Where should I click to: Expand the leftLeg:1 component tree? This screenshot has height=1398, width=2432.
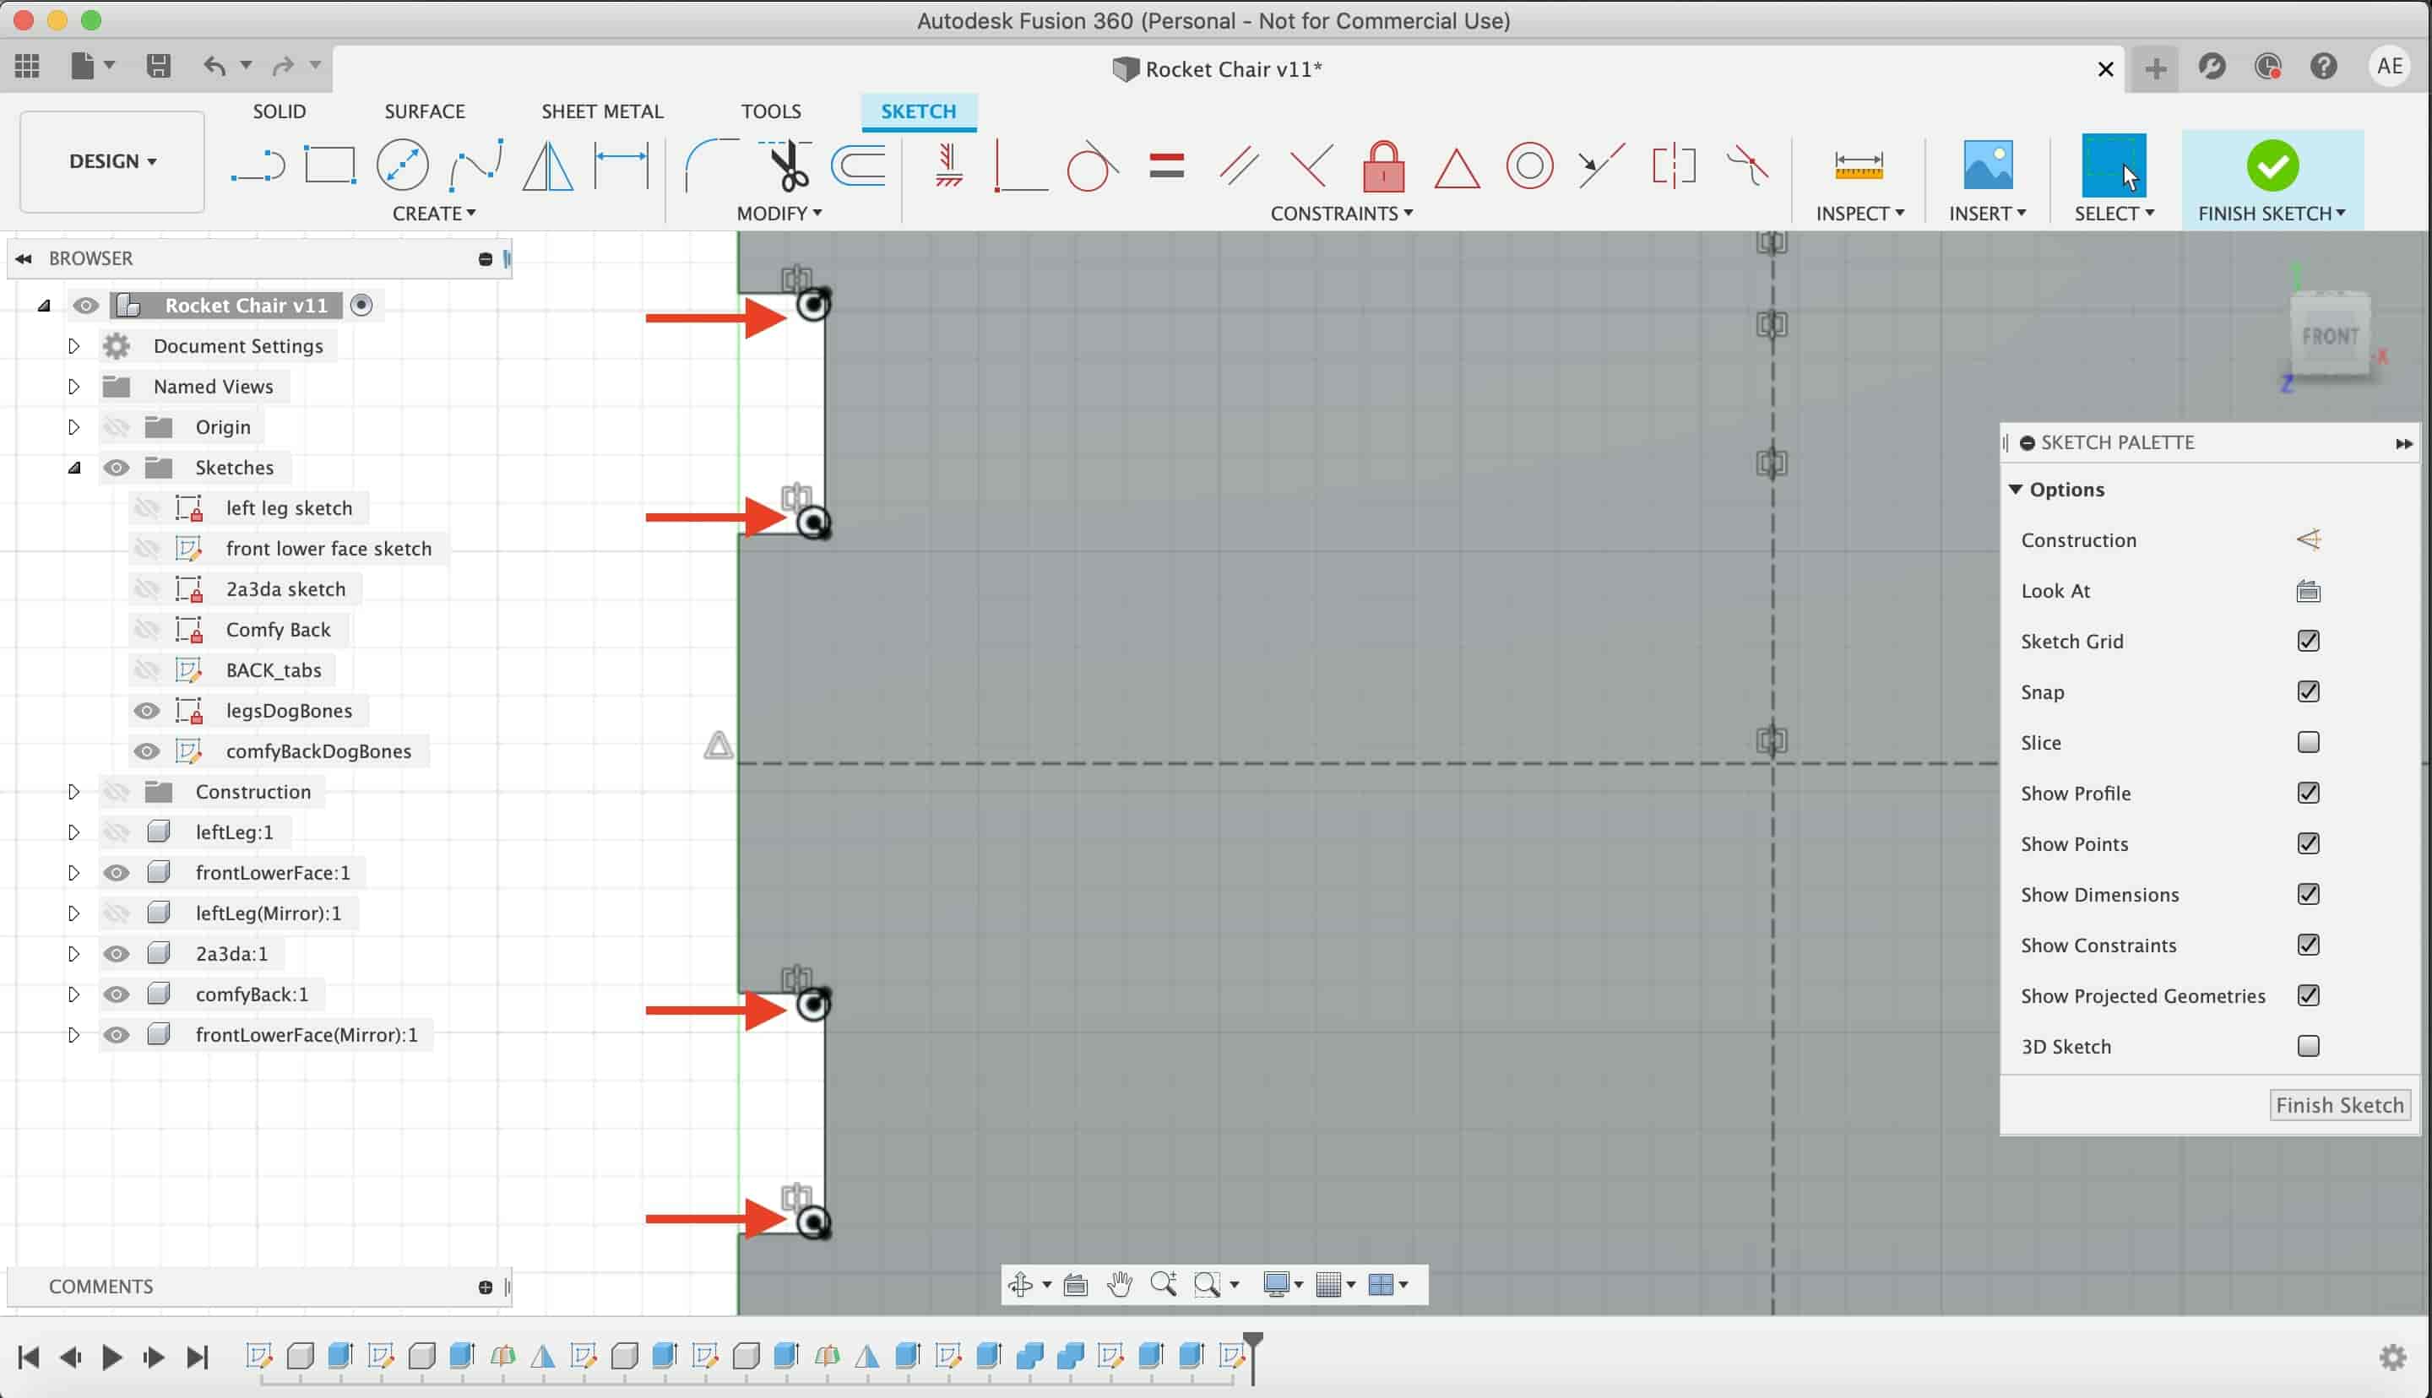[72, 832]
